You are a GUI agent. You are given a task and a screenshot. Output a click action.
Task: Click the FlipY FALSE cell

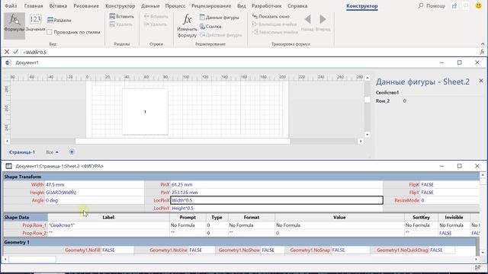[x=450, y=193]
